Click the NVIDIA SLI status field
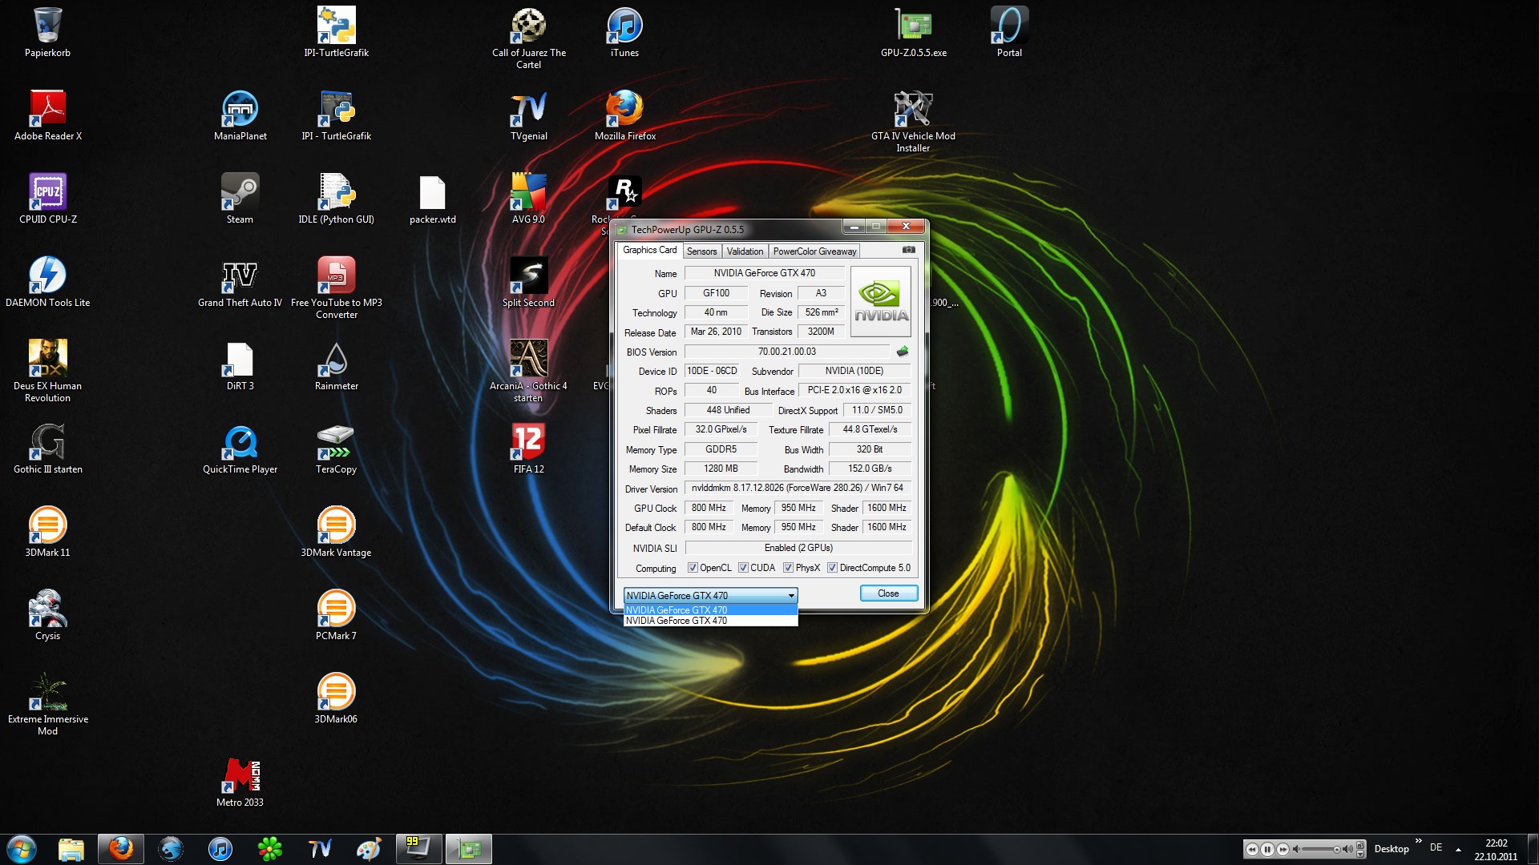The image size is (1539, 865). point(798,548)
